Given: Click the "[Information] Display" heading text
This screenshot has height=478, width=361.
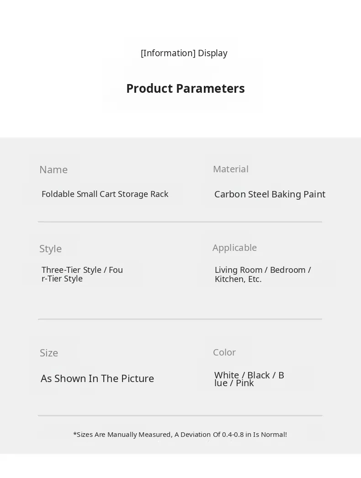Looking at the screenshot, I should pos(184,53).
